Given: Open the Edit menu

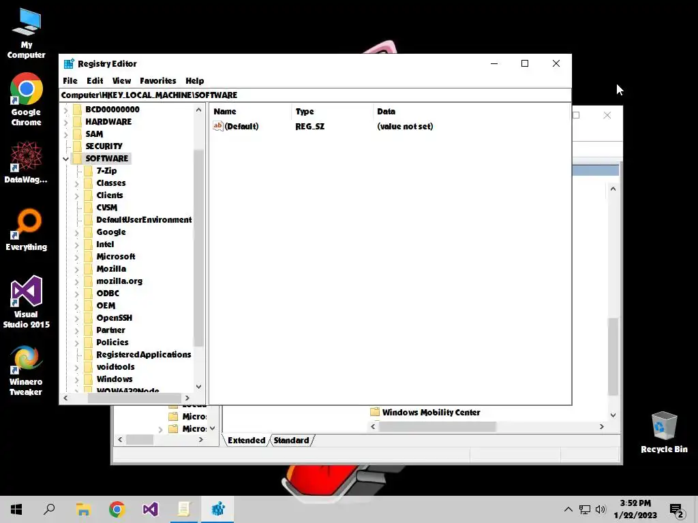Looking at the screenshot, I should [95, 80].
